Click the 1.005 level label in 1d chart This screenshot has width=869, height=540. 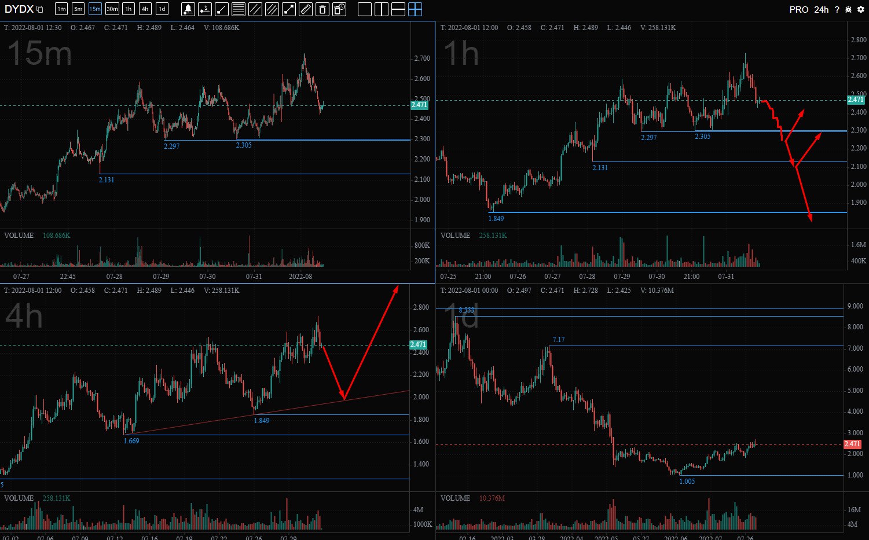687,481
